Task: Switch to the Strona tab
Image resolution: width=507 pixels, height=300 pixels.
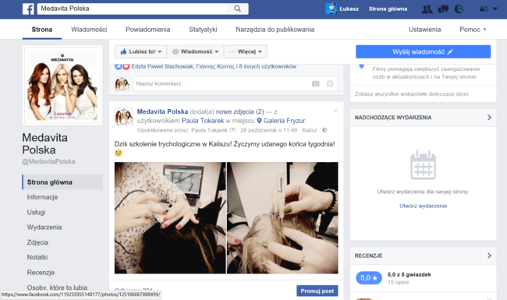Action: tap(42, 30)
